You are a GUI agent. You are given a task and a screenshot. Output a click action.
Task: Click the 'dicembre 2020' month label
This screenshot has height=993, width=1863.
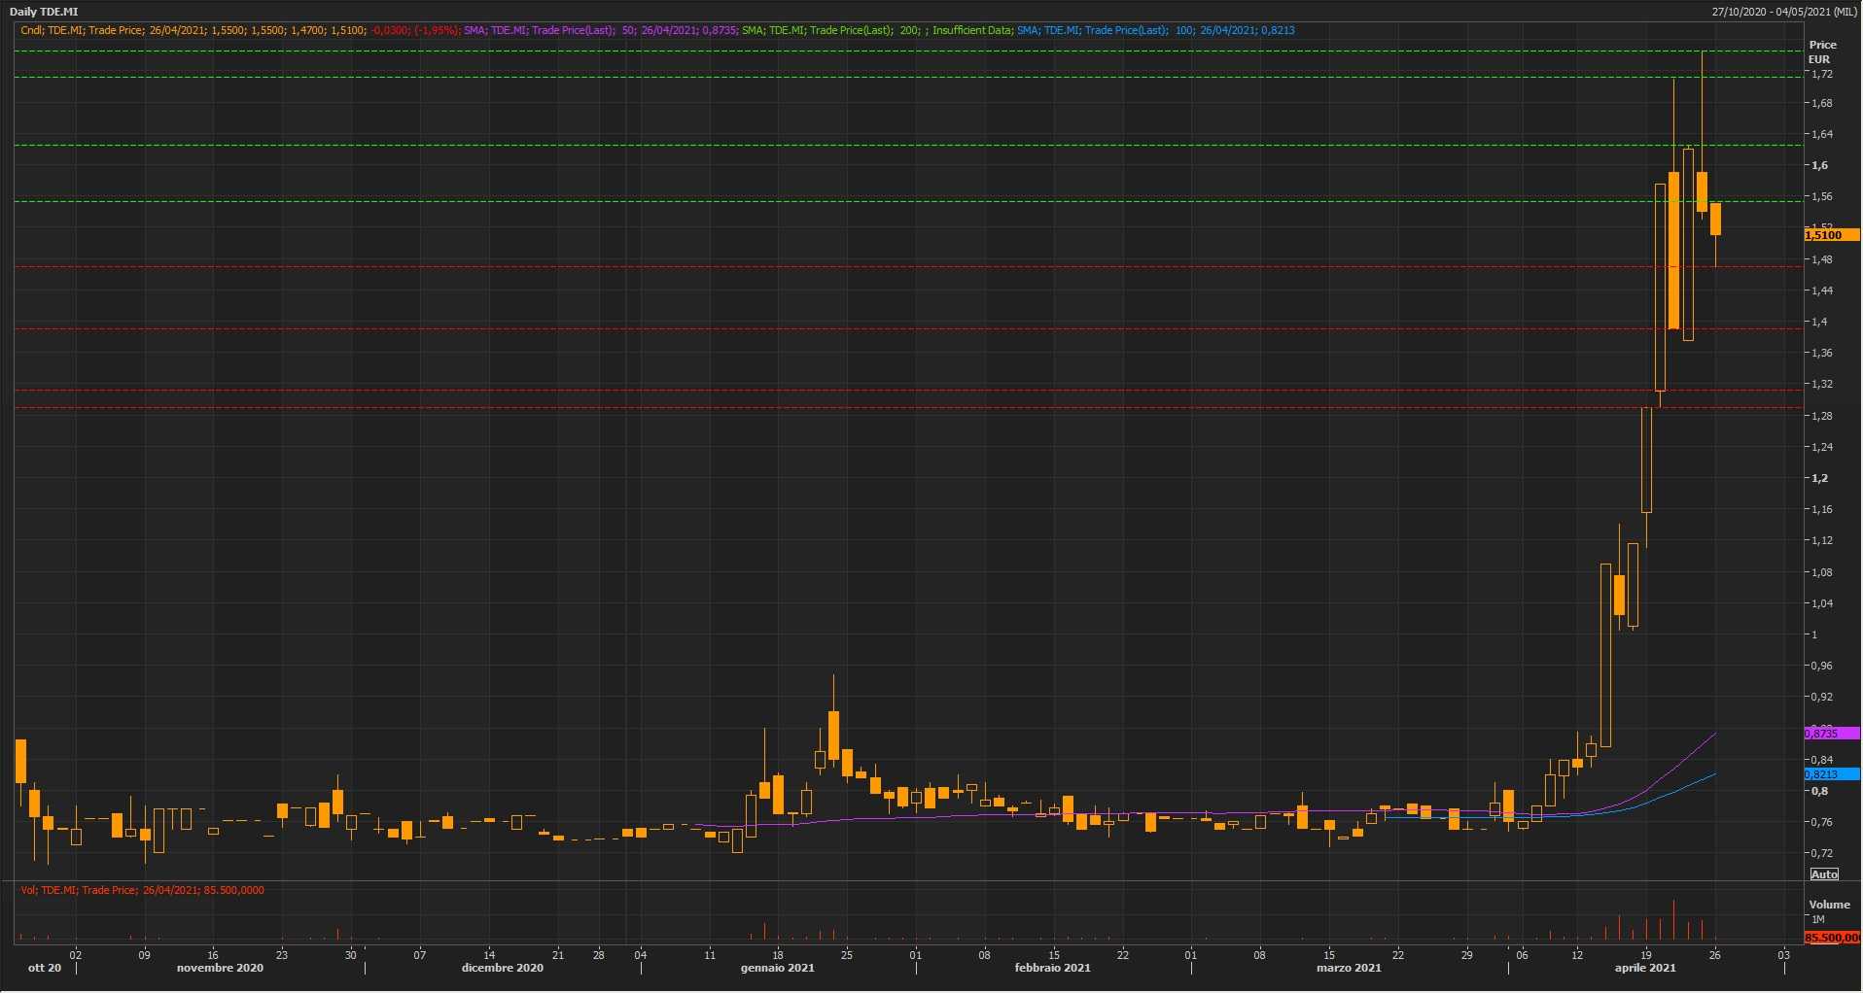point(502,968)
